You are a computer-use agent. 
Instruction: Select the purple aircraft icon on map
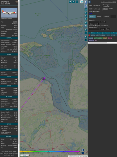click(x=44, y=78)
